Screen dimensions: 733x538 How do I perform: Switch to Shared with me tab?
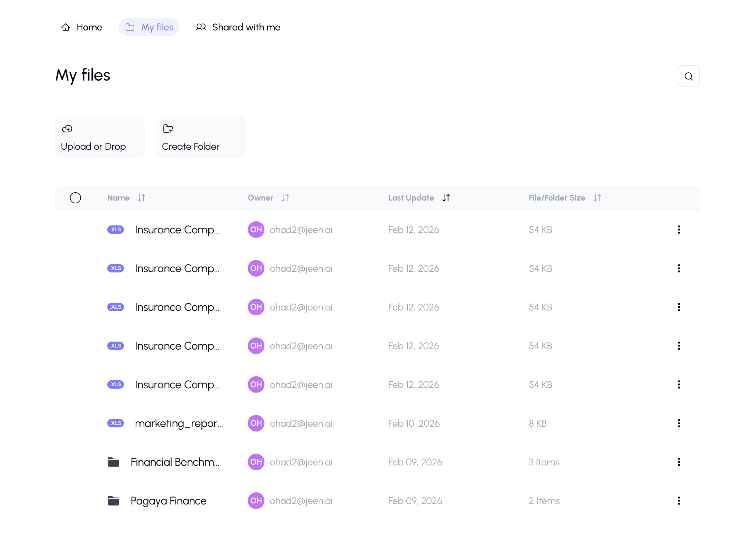(x=238, y=27)
